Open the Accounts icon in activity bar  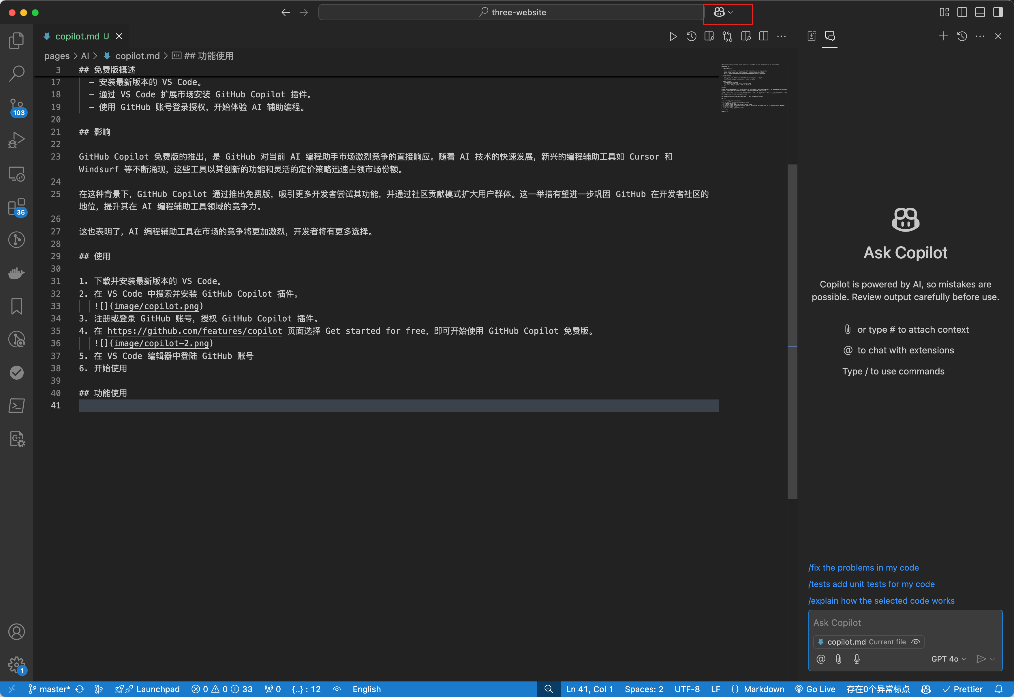click(x=17, y=632)
